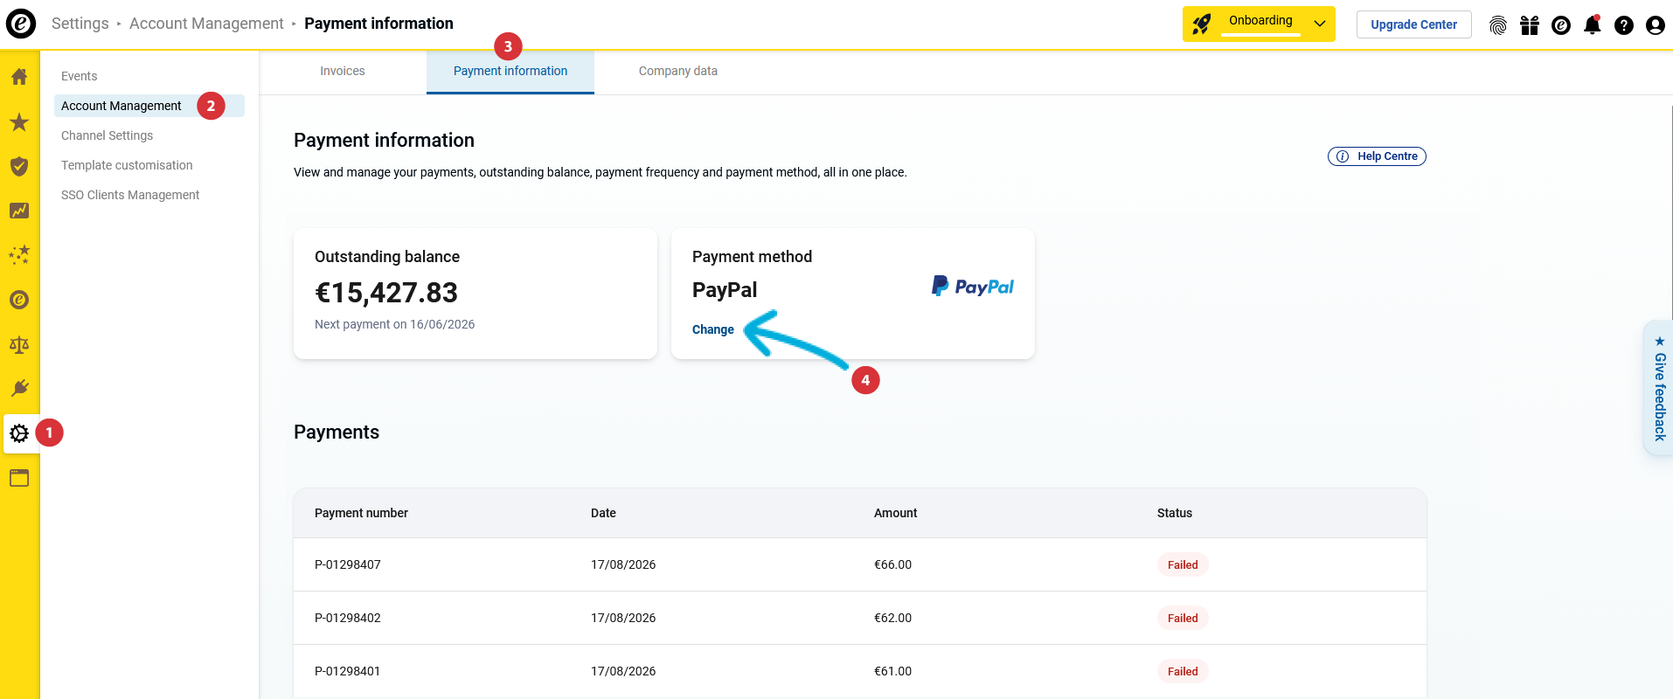Open the gift icon in the header
This screenshot has width=1673, height=699.
1530,25
